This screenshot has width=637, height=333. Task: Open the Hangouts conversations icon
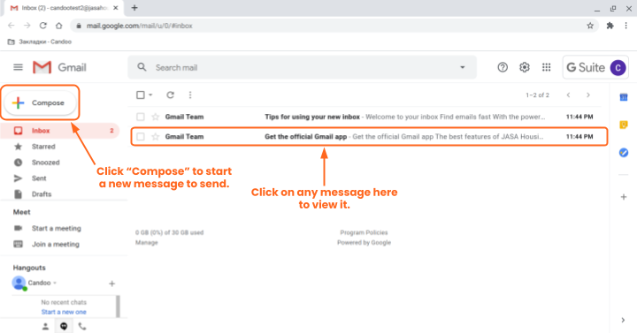[64, 326]
